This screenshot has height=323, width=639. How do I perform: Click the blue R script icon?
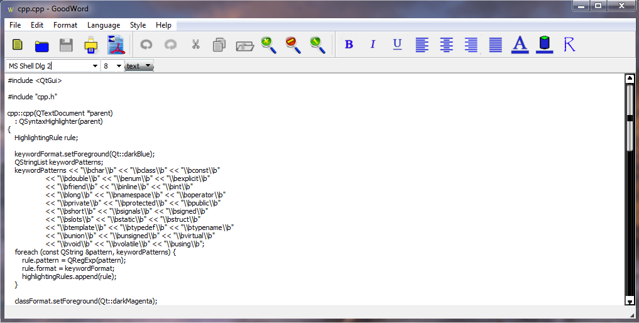[x=569, y=44]
